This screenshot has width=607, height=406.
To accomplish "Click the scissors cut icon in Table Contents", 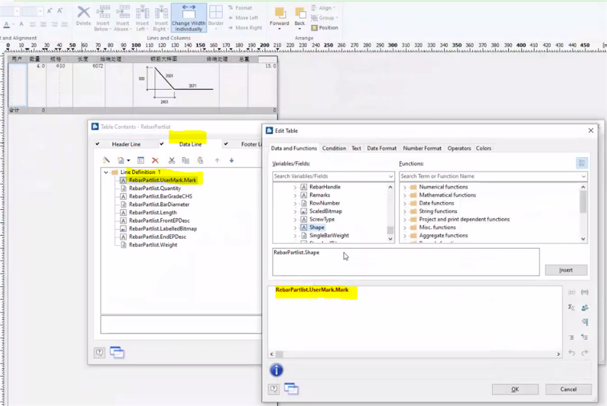I will coord(171,160).
